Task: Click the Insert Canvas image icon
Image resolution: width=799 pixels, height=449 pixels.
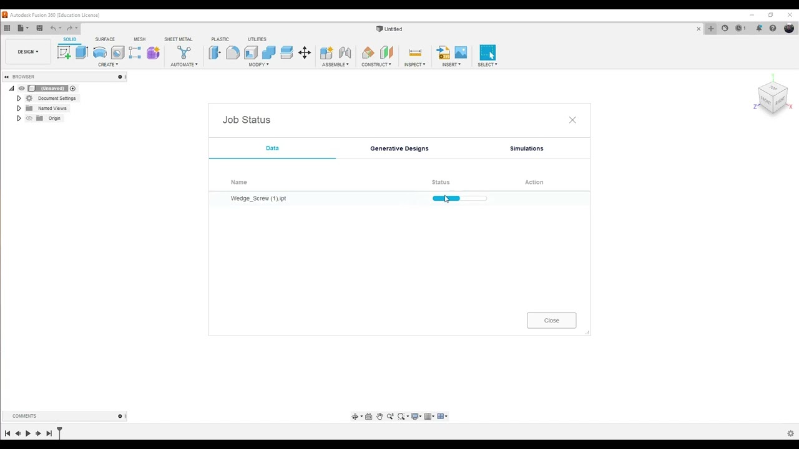Action: coord(461,52)
